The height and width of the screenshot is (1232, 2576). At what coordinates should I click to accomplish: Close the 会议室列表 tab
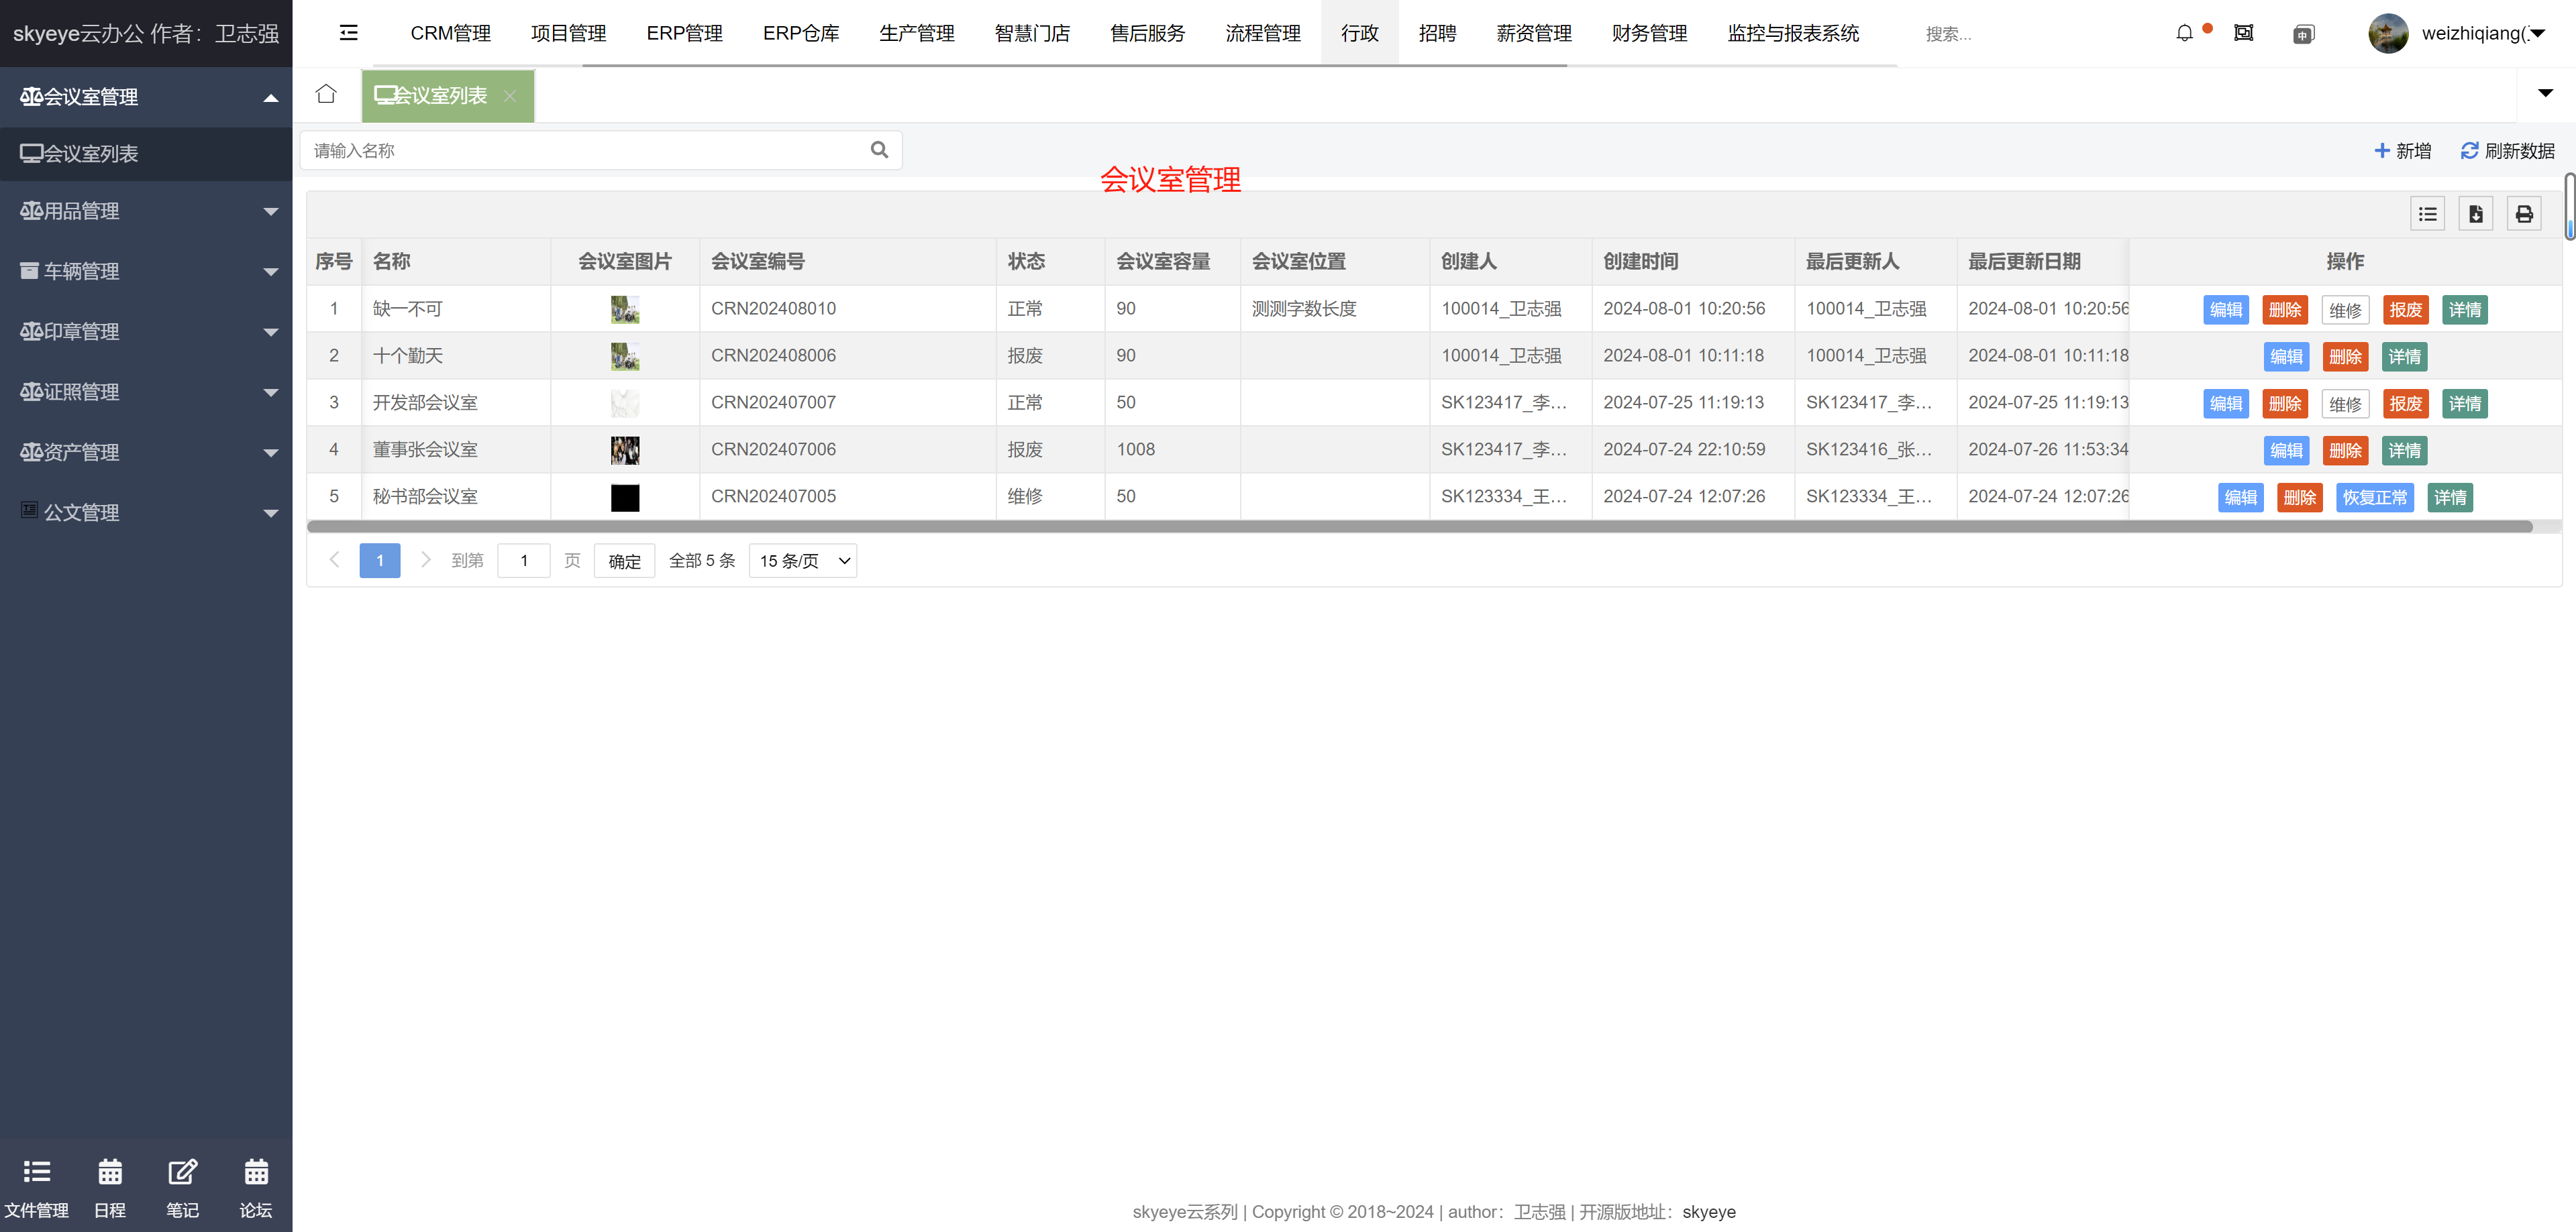pyautogui.click(x=510, y=96)
